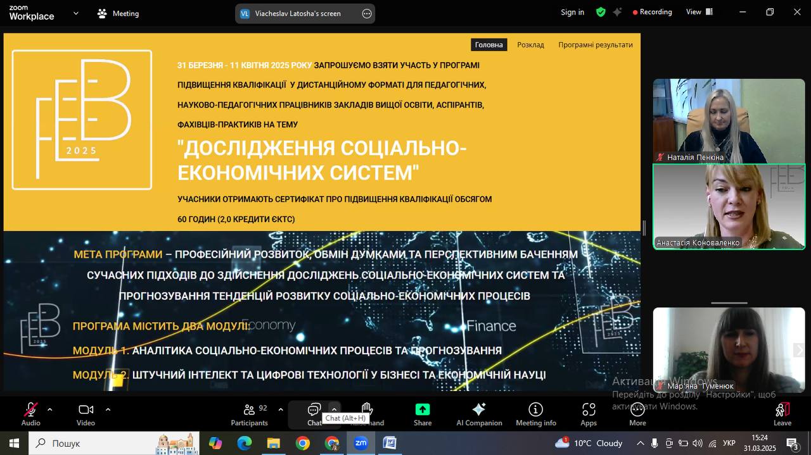Image resolution: width=811 pixels, height=455 pixels.
Task: Go to the next page of participant videos
Action: coord(799,350)
